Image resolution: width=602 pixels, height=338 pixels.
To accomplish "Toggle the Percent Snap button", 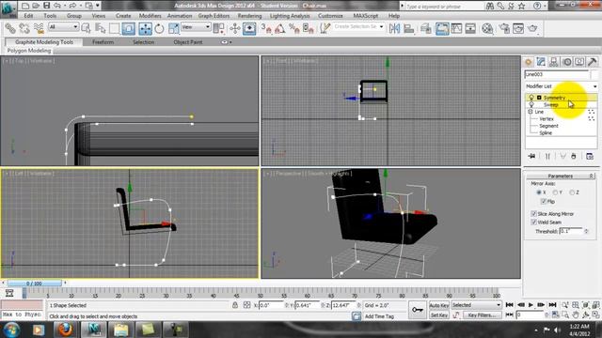I will point(294,28).
